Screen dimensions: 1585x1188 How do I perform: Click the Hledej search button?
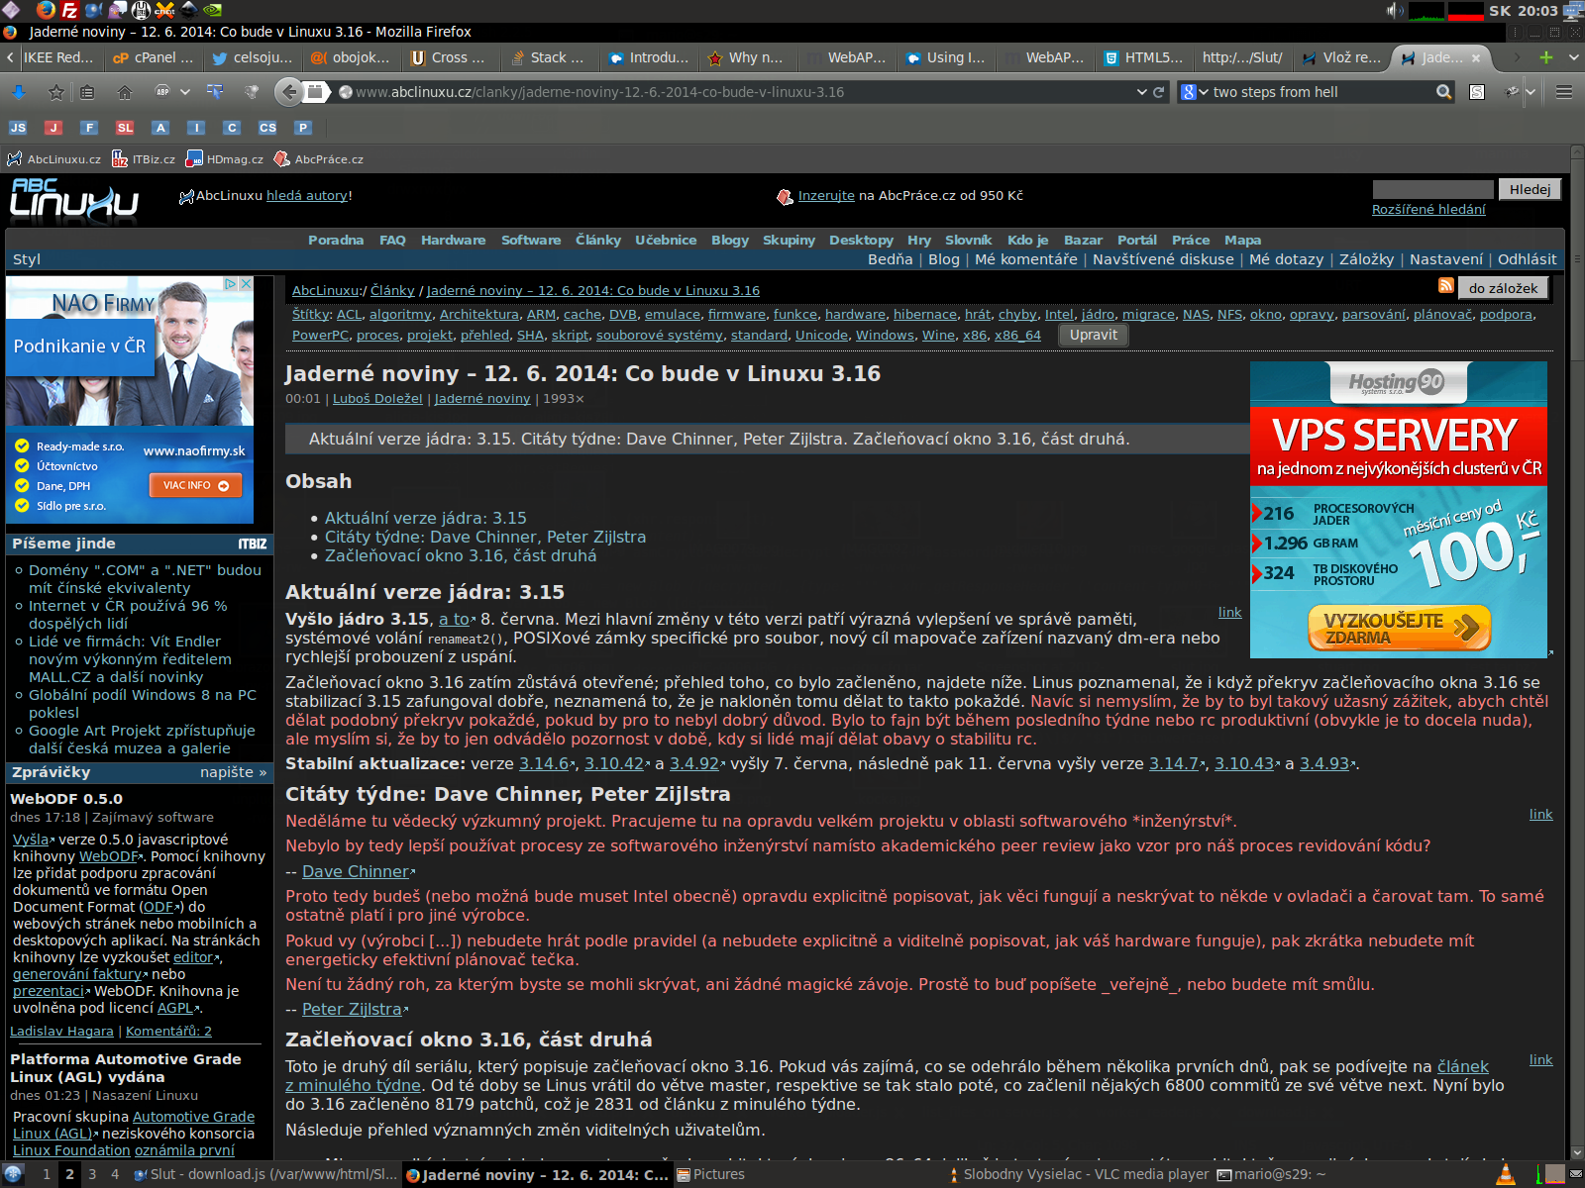(1530, 189)
